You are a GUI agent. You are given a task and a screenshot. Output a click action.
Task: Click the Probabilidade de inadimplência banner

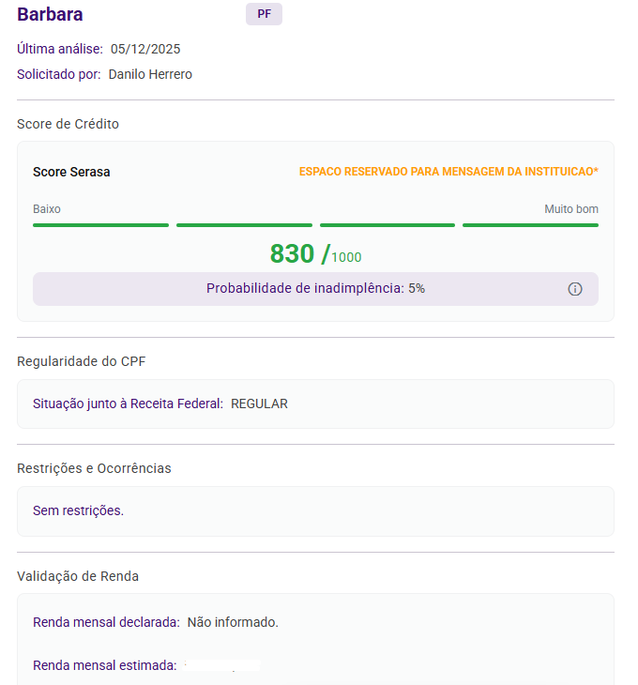pyautogui.click(x=315, y=289)
